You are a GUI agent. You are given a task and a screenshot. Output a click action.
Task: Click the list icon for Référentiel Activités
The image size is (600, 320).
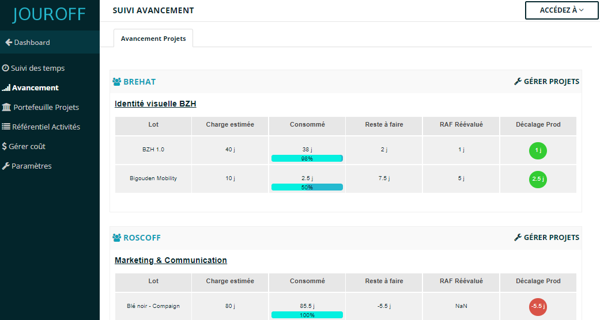click(x=6, y=127)
